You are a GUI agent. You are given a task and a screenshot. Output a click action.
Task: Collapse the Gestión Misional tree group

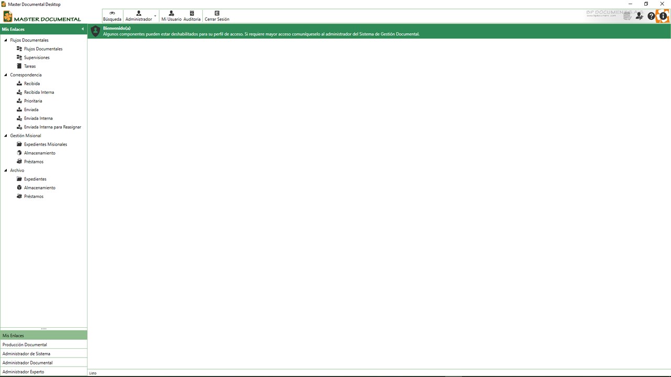[x=6, y=136]
